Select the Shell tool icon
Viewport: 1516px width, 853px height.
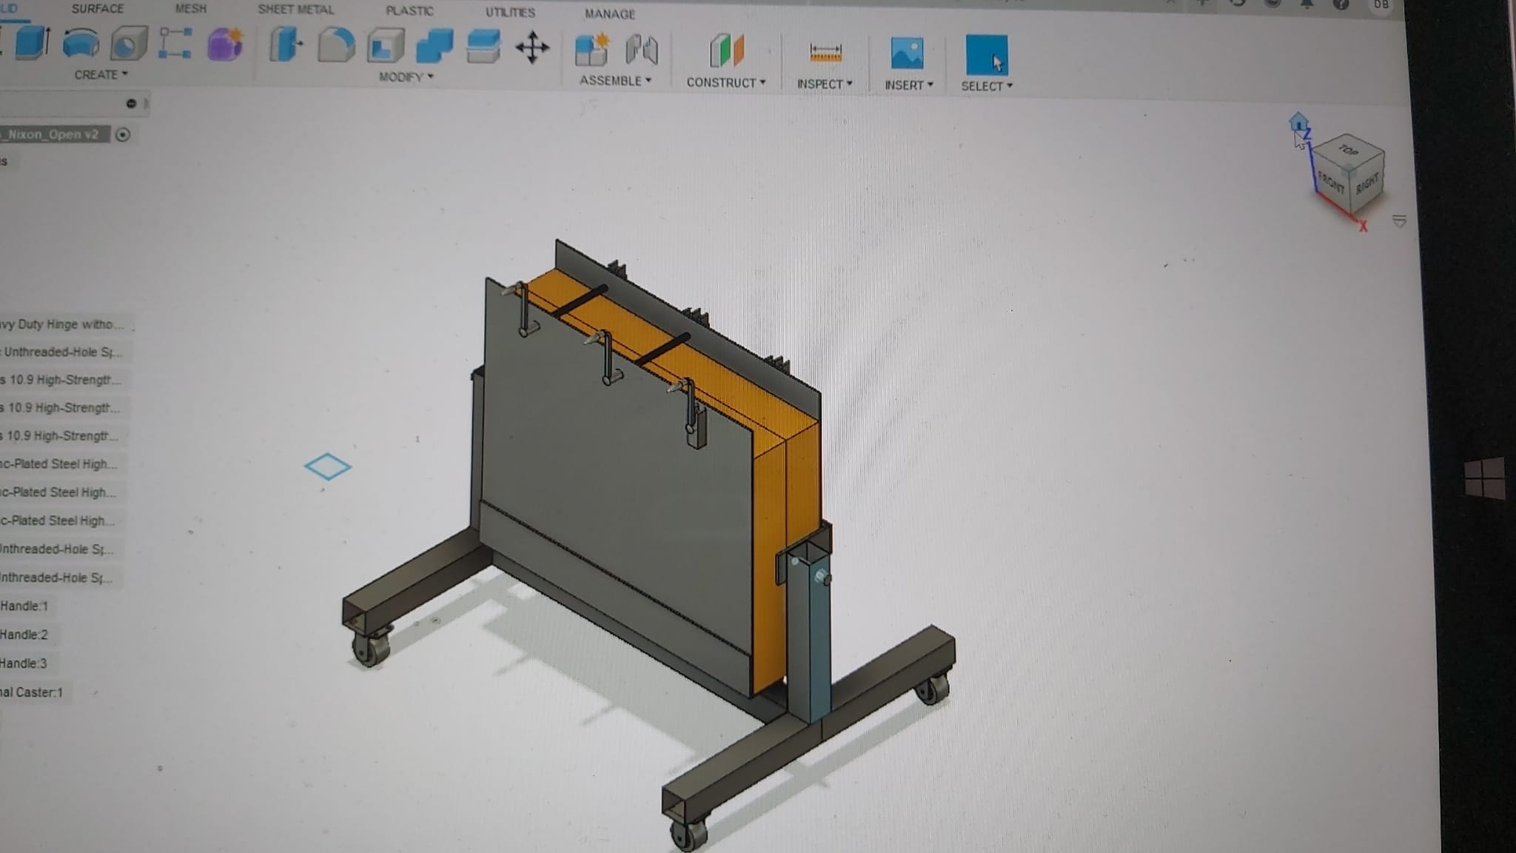tap(385, 46)
